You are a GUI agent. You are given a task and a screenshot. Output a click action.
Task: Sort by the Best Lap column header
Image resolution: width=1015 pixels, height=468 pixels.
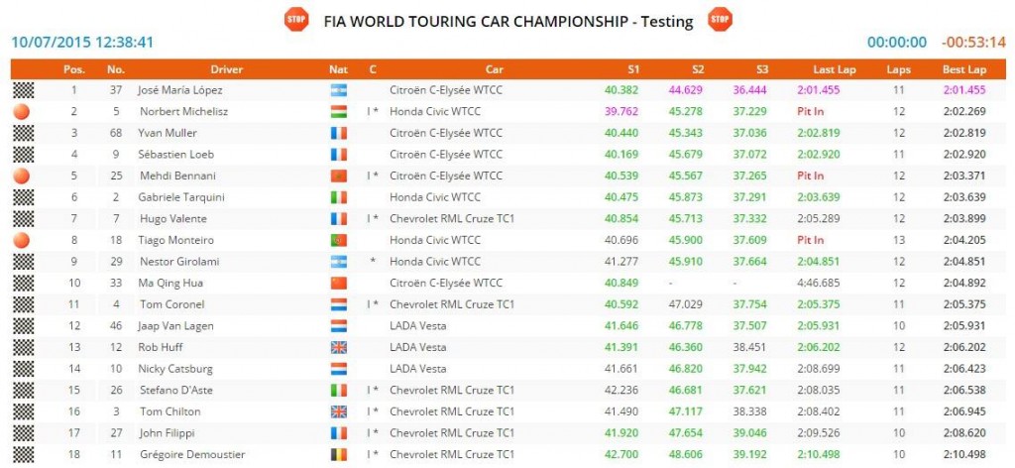[x=963, y=69]
